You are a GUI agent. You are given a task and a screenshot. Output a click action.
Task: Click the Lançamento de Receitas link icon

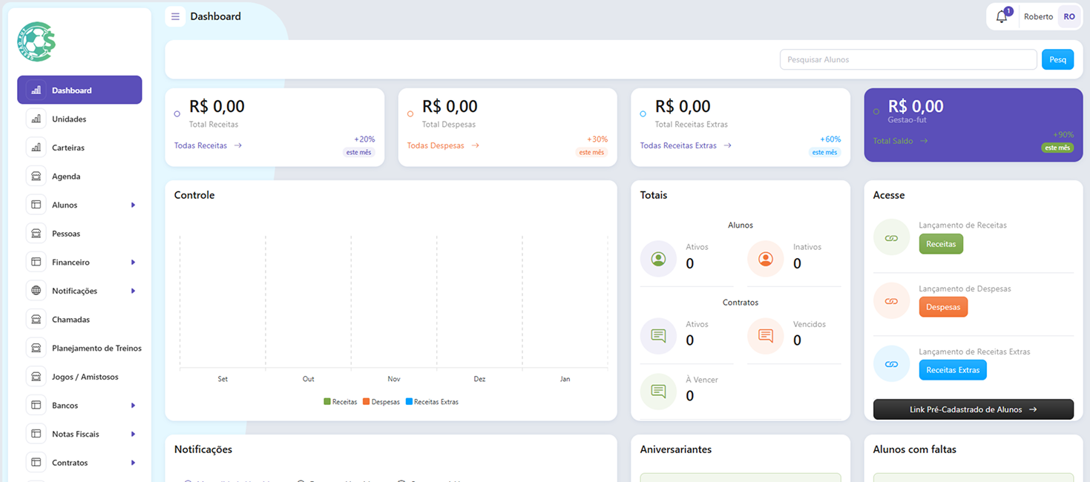click(892, 237)
